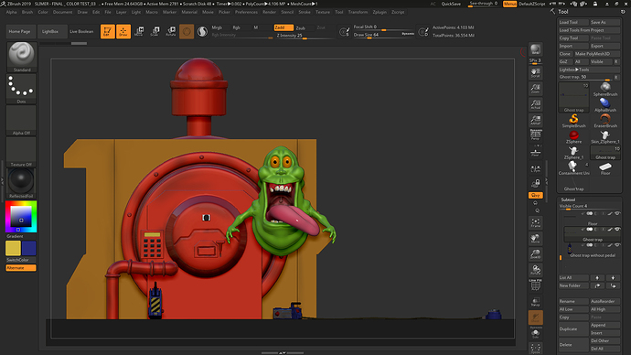Hide the Ghost trap subtool eye
This screenshot has width=631, height=355.
[617, 229]
